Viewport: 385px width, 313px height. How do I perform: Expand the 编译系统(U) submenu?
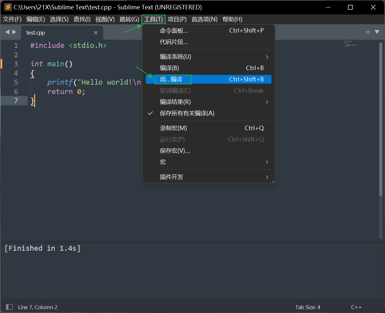pyautogui.click(x=208, y=57)
